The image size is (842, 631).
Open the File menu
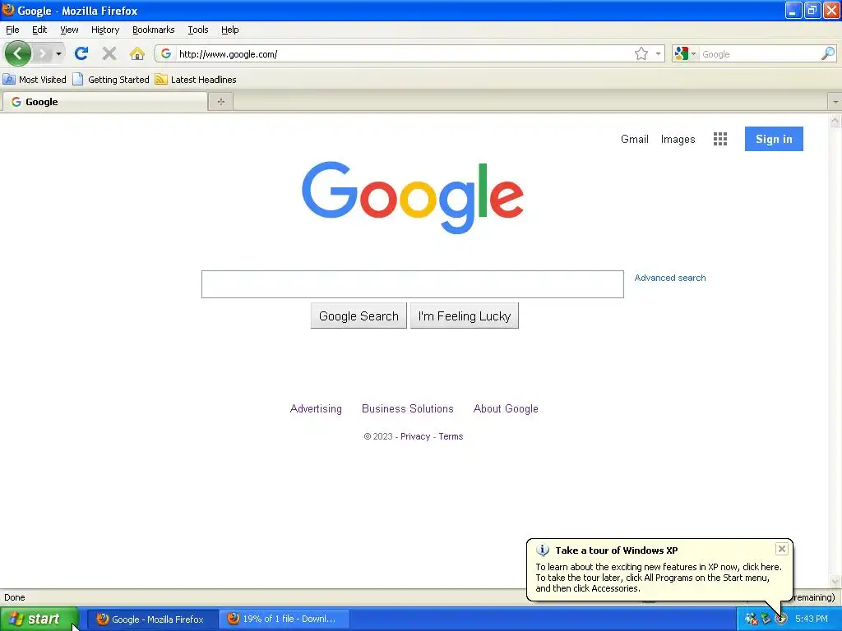[12, 30]
